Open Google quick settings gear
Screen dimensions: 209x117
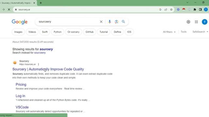point(188,22)
